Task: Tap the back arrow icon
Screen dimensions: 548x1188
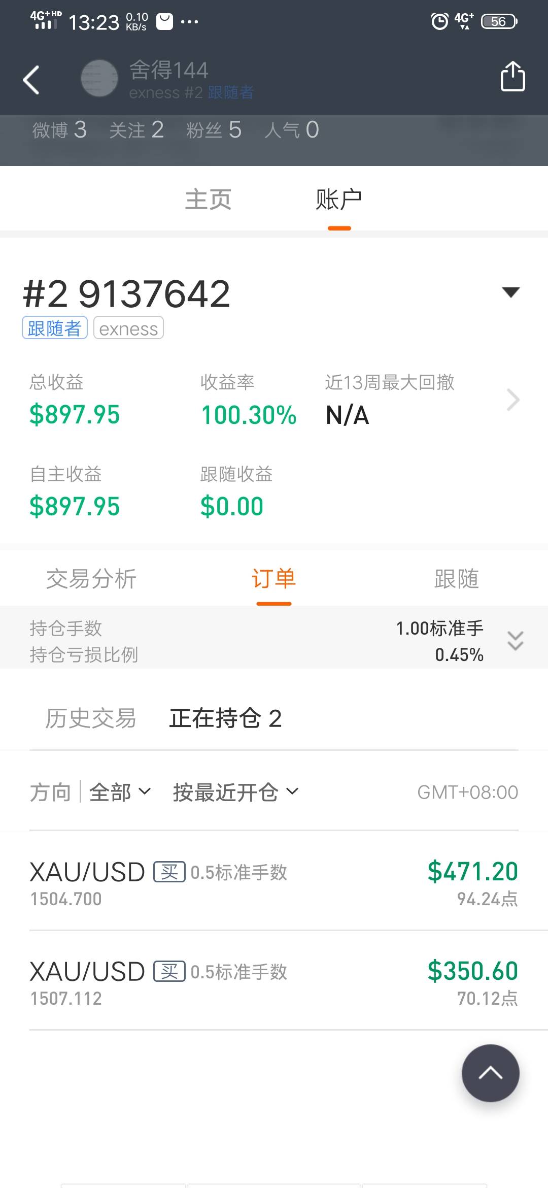Action: 31,80
